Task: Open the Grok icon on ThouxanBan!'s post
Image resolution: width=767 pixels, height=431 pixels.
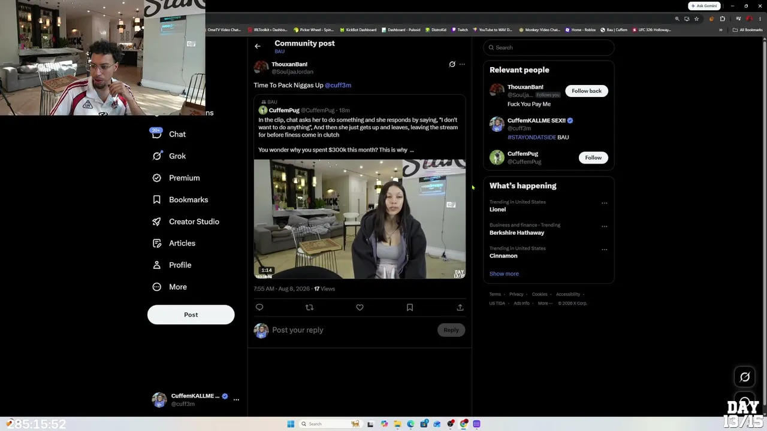Action: [x=452, y=64]
